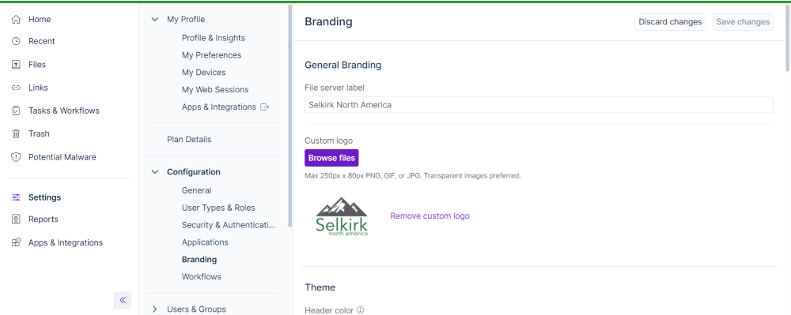The image size is (791, 315).
Task: Click the File server label field
Action: 539,105
